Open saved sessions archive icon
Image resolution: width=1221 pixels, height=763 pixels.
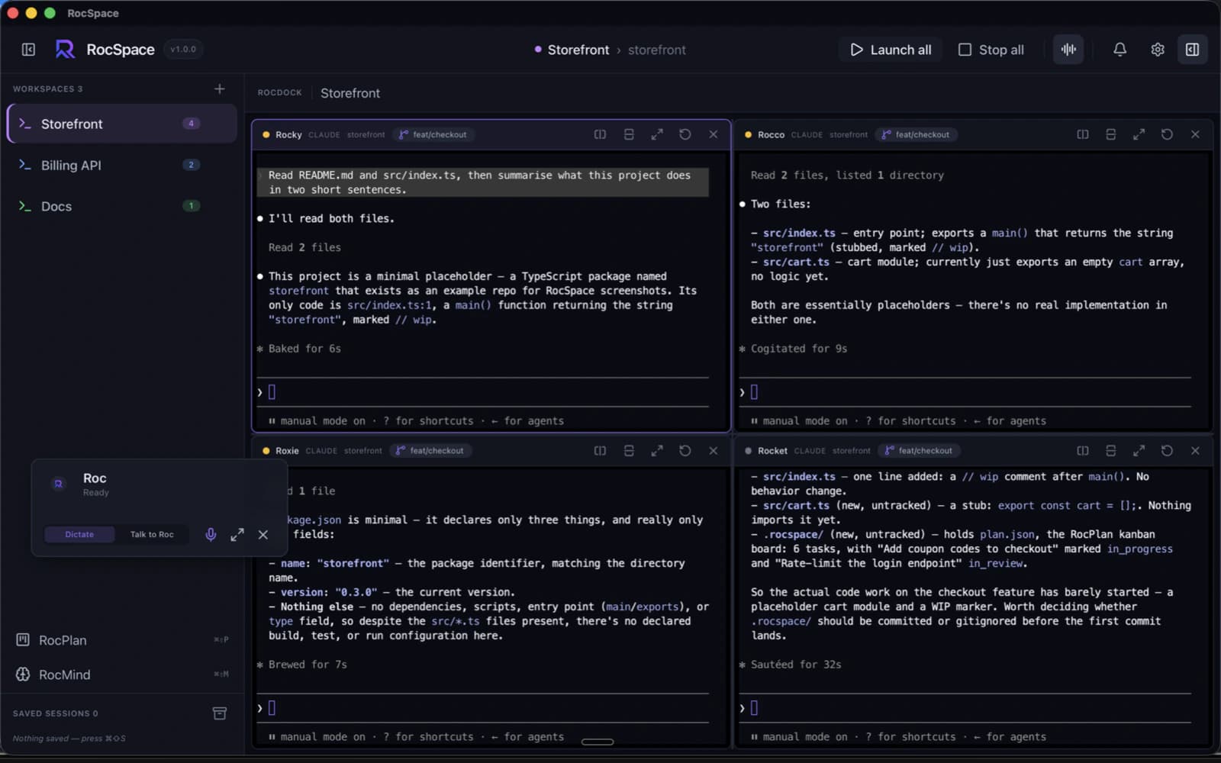click(x=219, y=713)
